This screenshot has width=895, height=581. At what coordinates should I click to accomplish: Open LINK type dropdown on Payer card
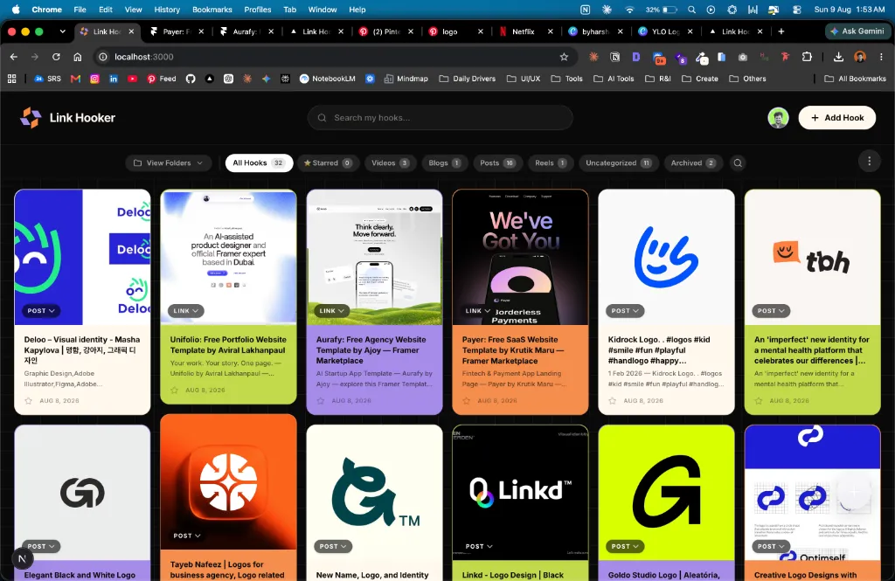[x=478, y=311]
